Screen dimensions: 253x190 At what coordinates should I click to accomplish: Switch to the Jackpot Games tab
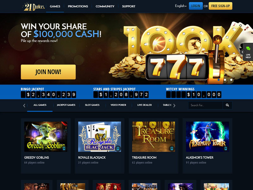[x=66, y=105]
